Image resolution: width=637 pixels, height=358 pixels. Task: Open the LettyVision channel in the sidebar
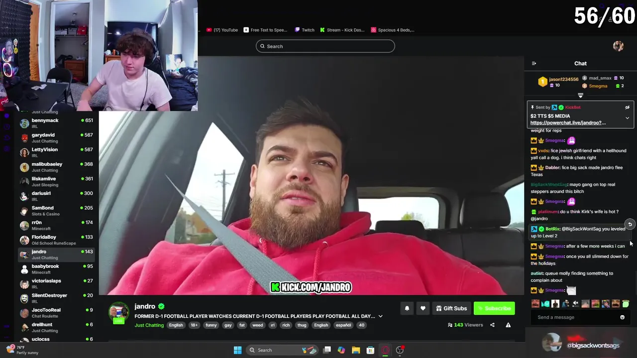click(x=56, y=152)
